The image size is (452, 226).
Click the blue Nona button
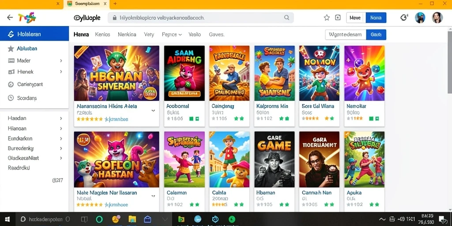tap(376, 18)
